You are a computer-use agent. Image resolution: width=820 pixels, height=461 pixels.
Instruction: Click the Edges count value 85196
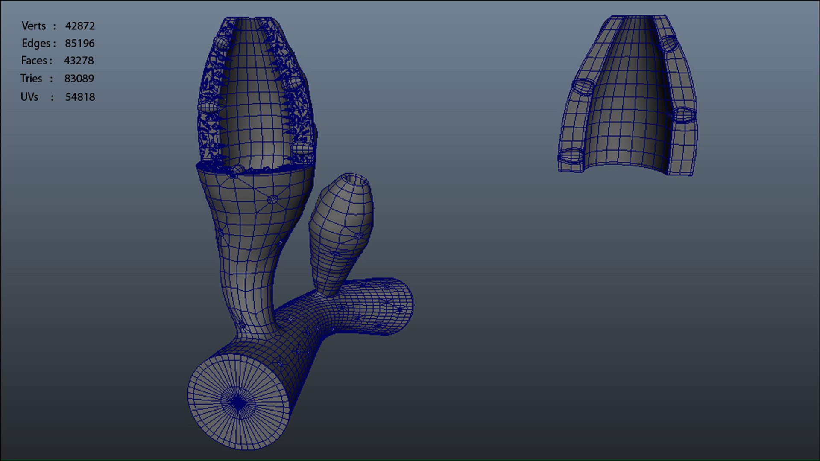pos(80,43)
